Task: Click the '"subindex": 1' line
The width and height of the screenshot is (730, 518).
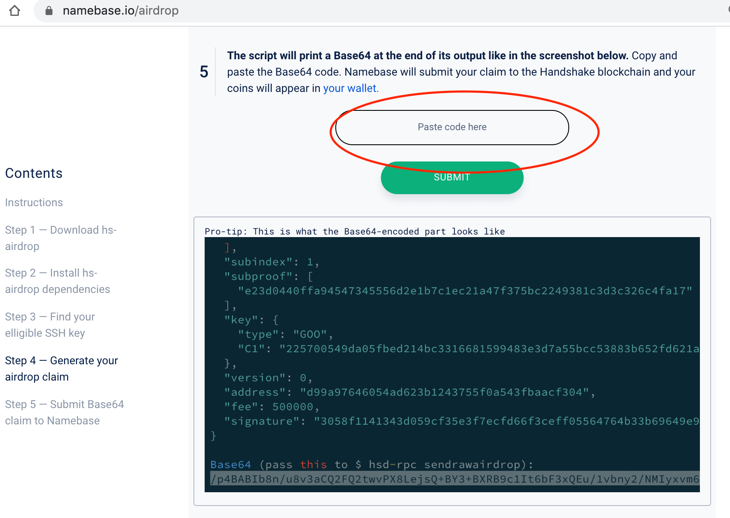Action: tap(271, 262)
